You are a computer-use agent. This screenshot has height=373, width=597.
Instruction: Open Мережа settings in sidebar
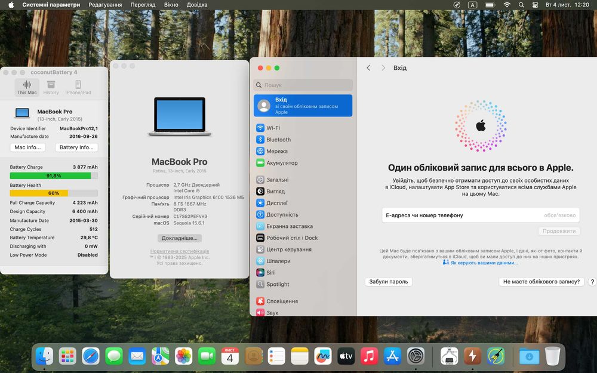click(x=303, y=151)
